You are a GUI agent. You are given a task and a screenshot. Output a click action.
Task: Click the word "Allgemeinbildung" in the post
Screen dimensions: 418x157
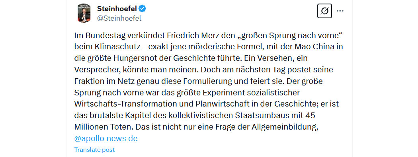pyautogui.click(x=285, y=127)
